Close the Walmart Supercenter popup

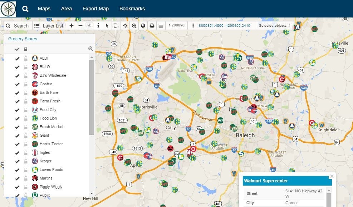pyautogui.click(x=332, y=176)
